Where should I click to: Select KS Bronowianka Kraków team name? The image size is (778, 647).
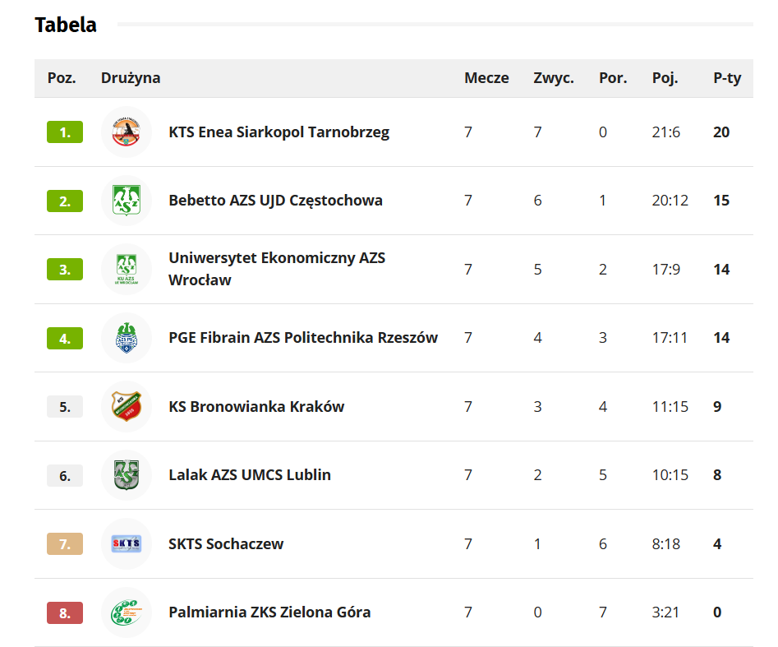[256, 406]
